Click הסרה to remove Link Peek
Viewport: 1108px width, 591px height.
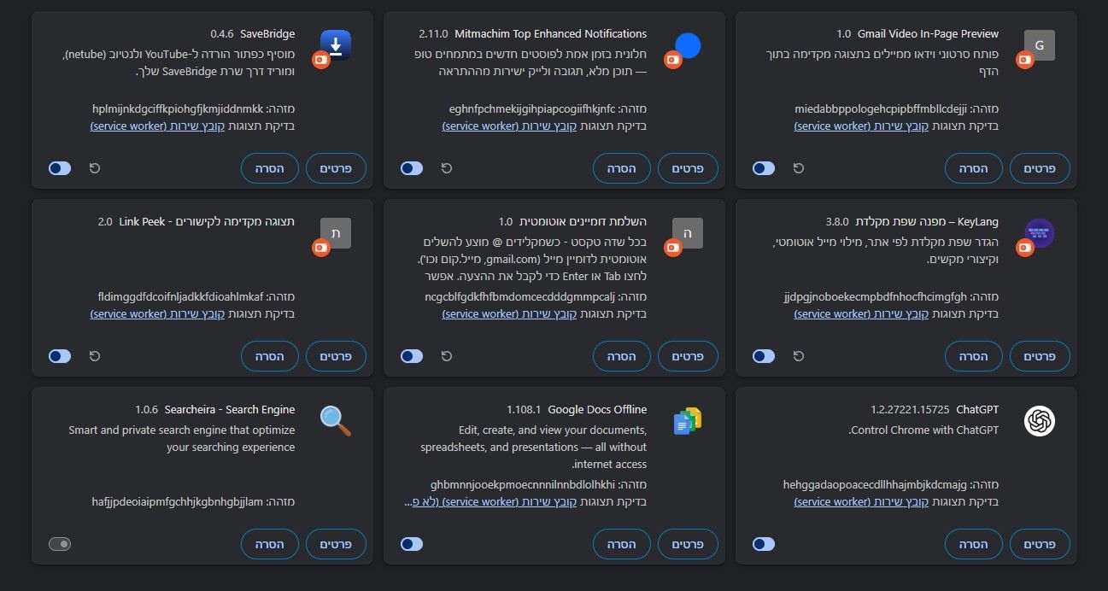270,356
